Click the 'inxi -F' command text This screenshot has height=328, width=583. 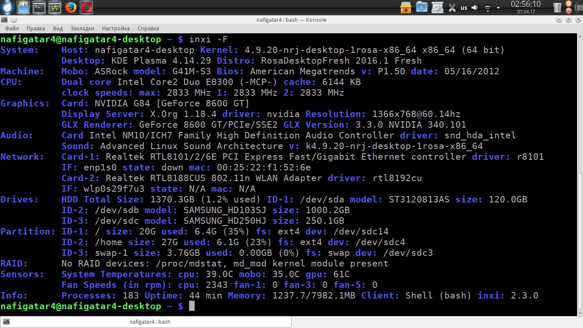209,39
